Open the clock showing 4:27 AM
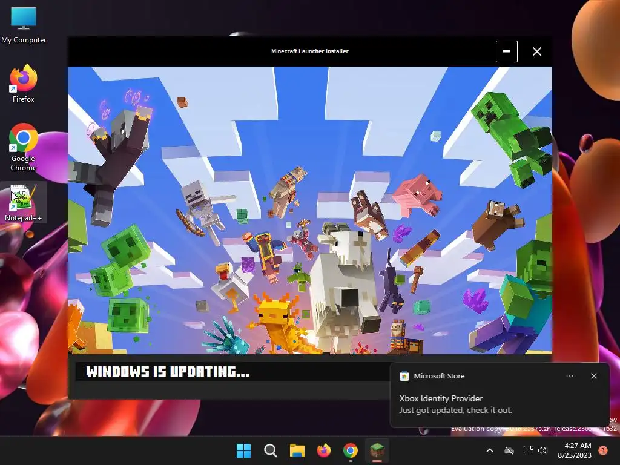 point(575,450)
